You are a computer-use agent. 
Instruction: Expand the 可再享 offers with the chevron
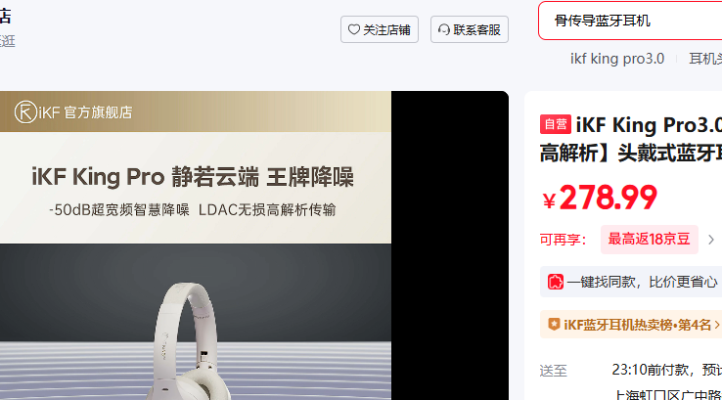711,240
